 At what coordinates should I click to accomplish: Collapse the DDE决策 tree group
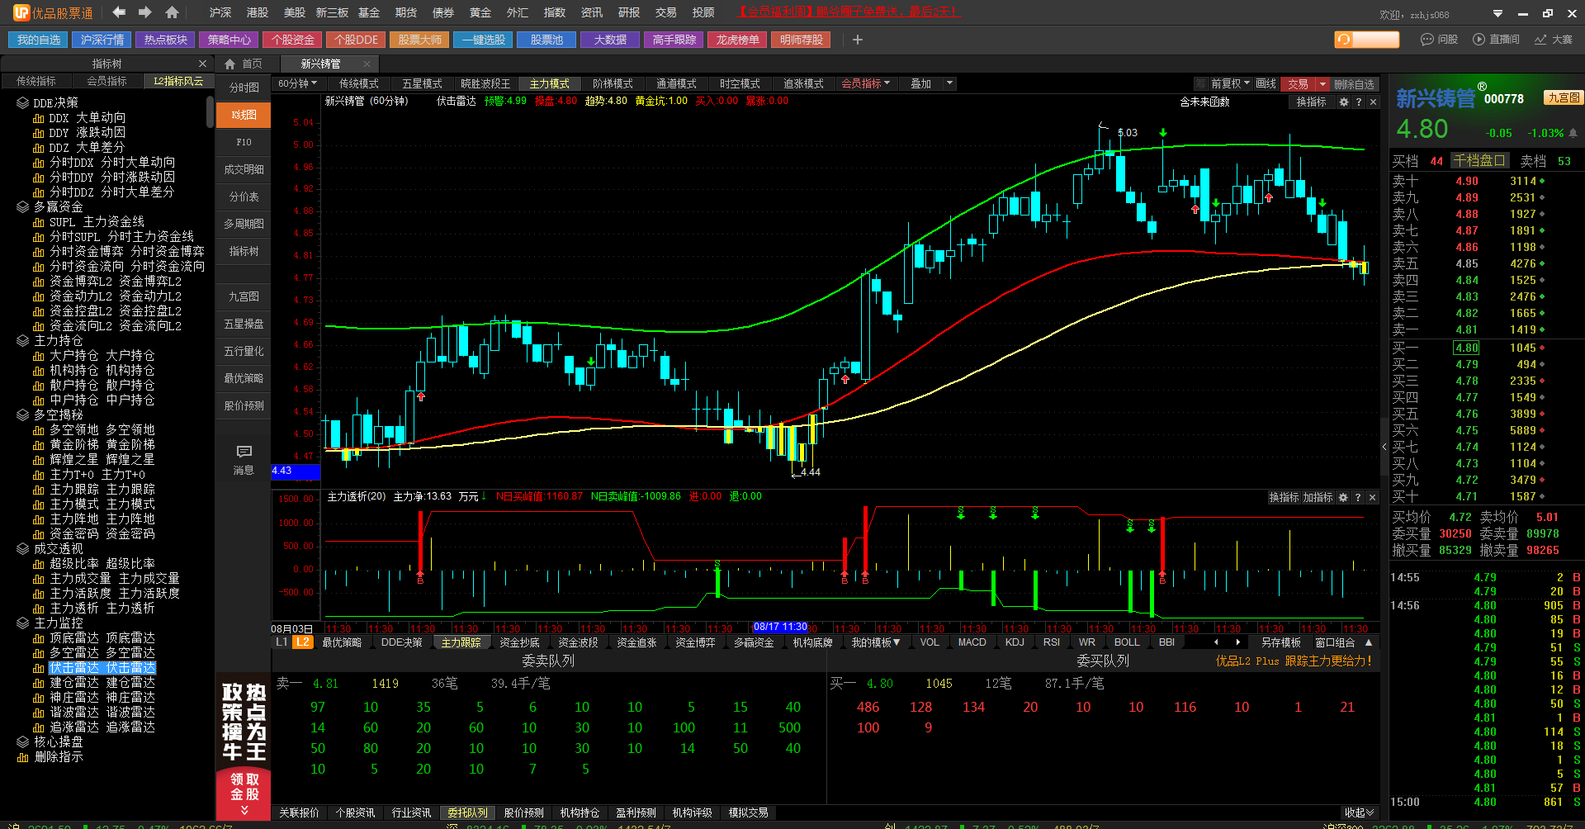click(23, 102)
